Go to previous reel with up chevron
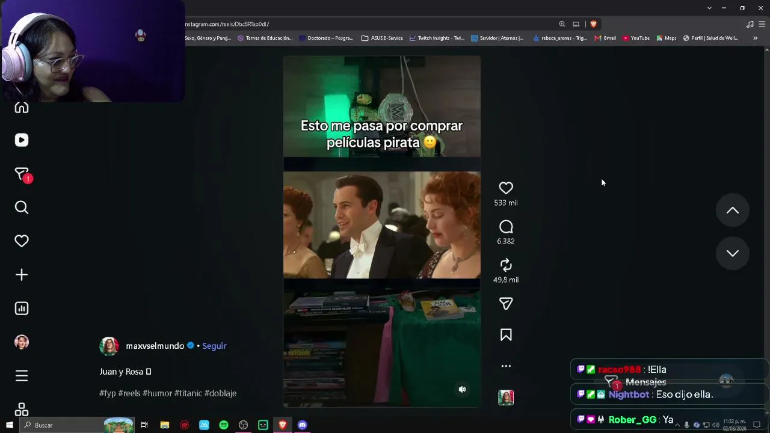Image resolution: width=770 pixels, height=433 pixels. click(732, 210)
